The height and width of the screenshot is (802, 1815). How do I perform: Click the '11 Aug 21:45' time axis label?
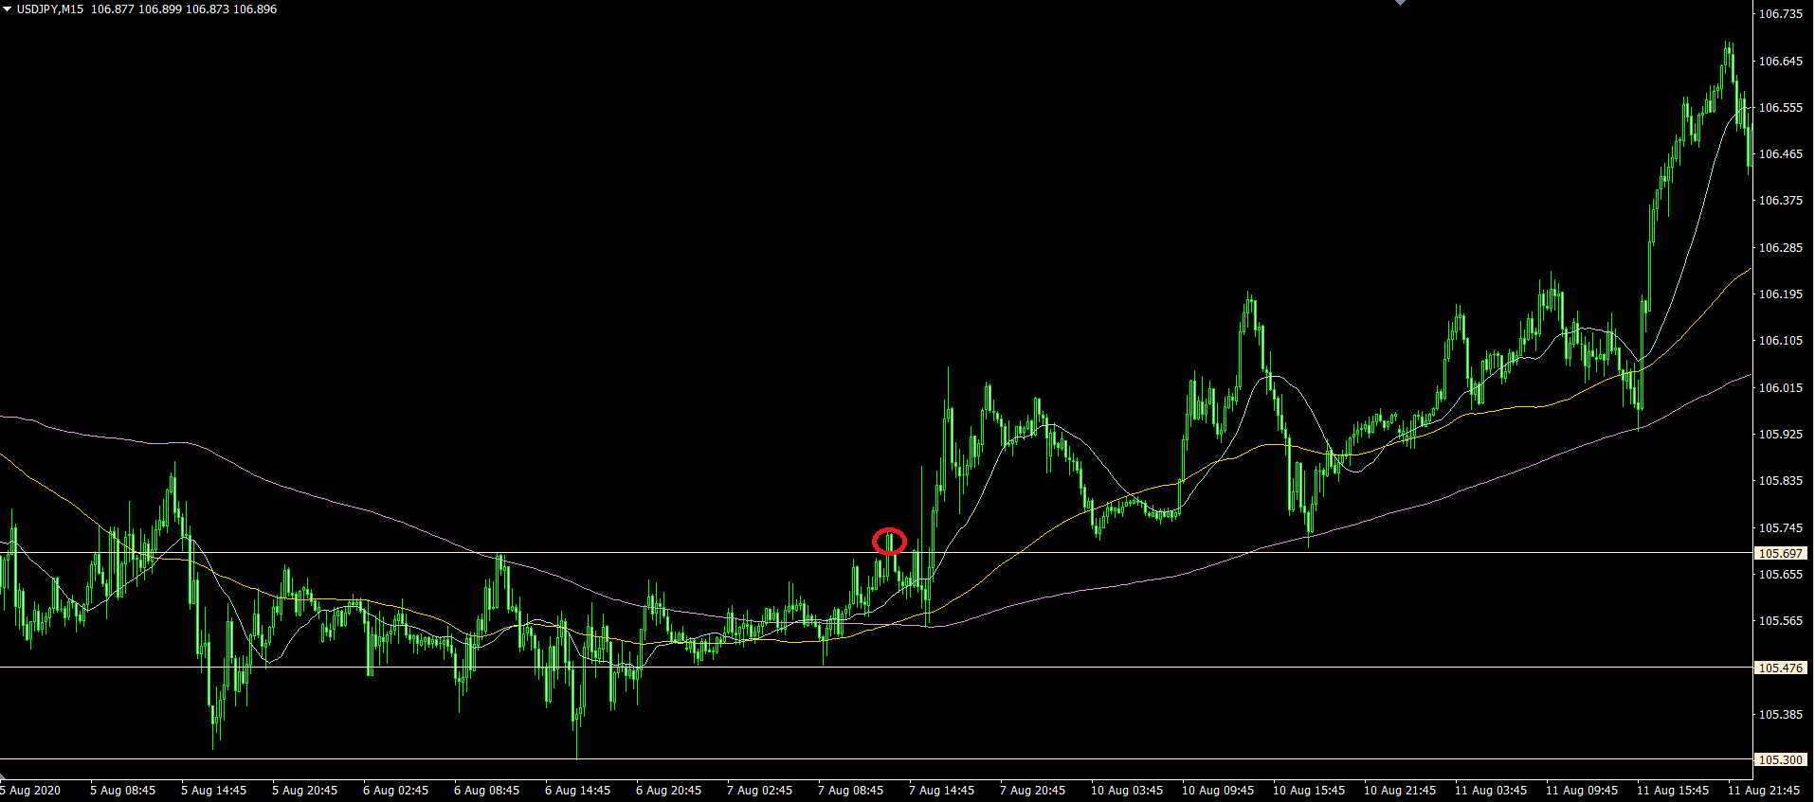1764,791
